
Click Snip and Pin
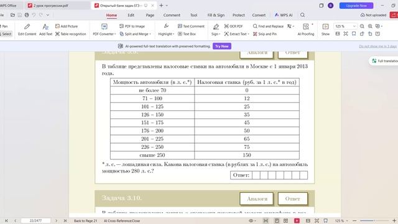point(265,34)
